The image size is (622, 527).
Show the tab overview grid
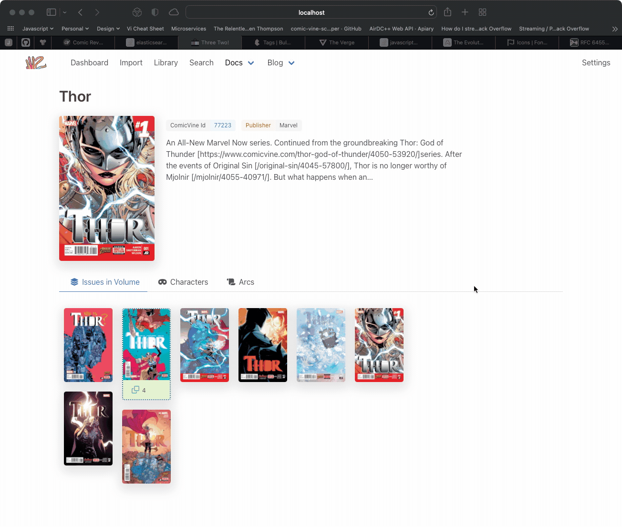coord(482,12)
